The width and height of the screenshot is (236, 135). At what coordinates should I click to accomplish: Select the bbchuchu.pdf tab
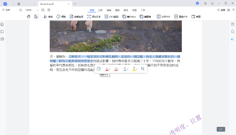[55, 4]
